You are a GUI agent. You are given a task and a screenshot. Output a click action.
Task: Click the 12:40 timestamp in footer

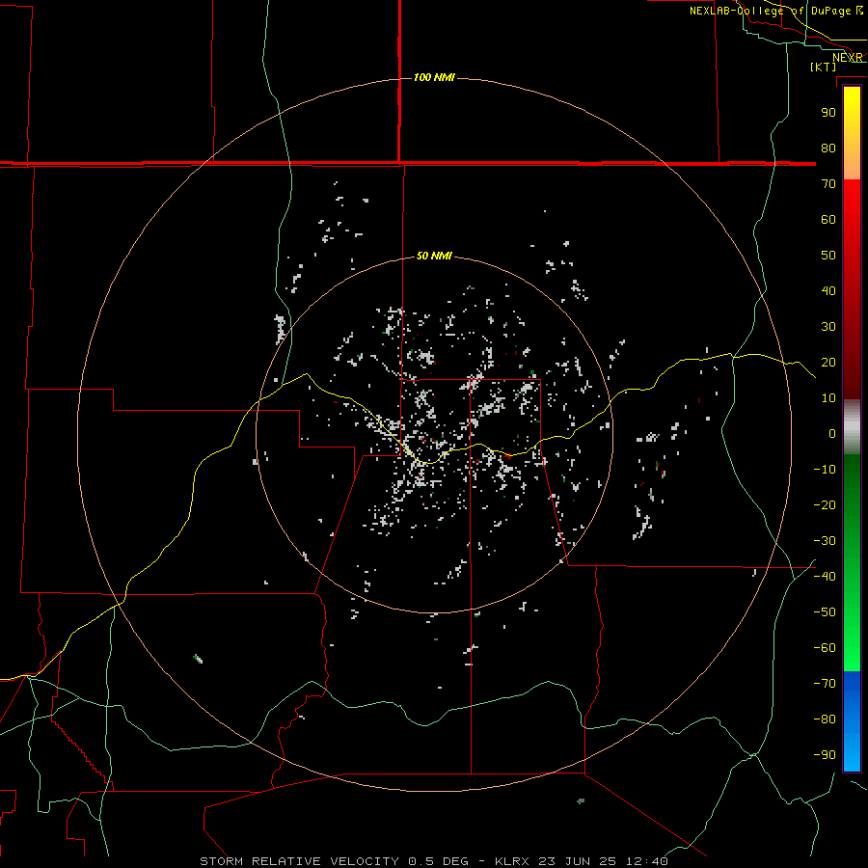pos(647,861)
